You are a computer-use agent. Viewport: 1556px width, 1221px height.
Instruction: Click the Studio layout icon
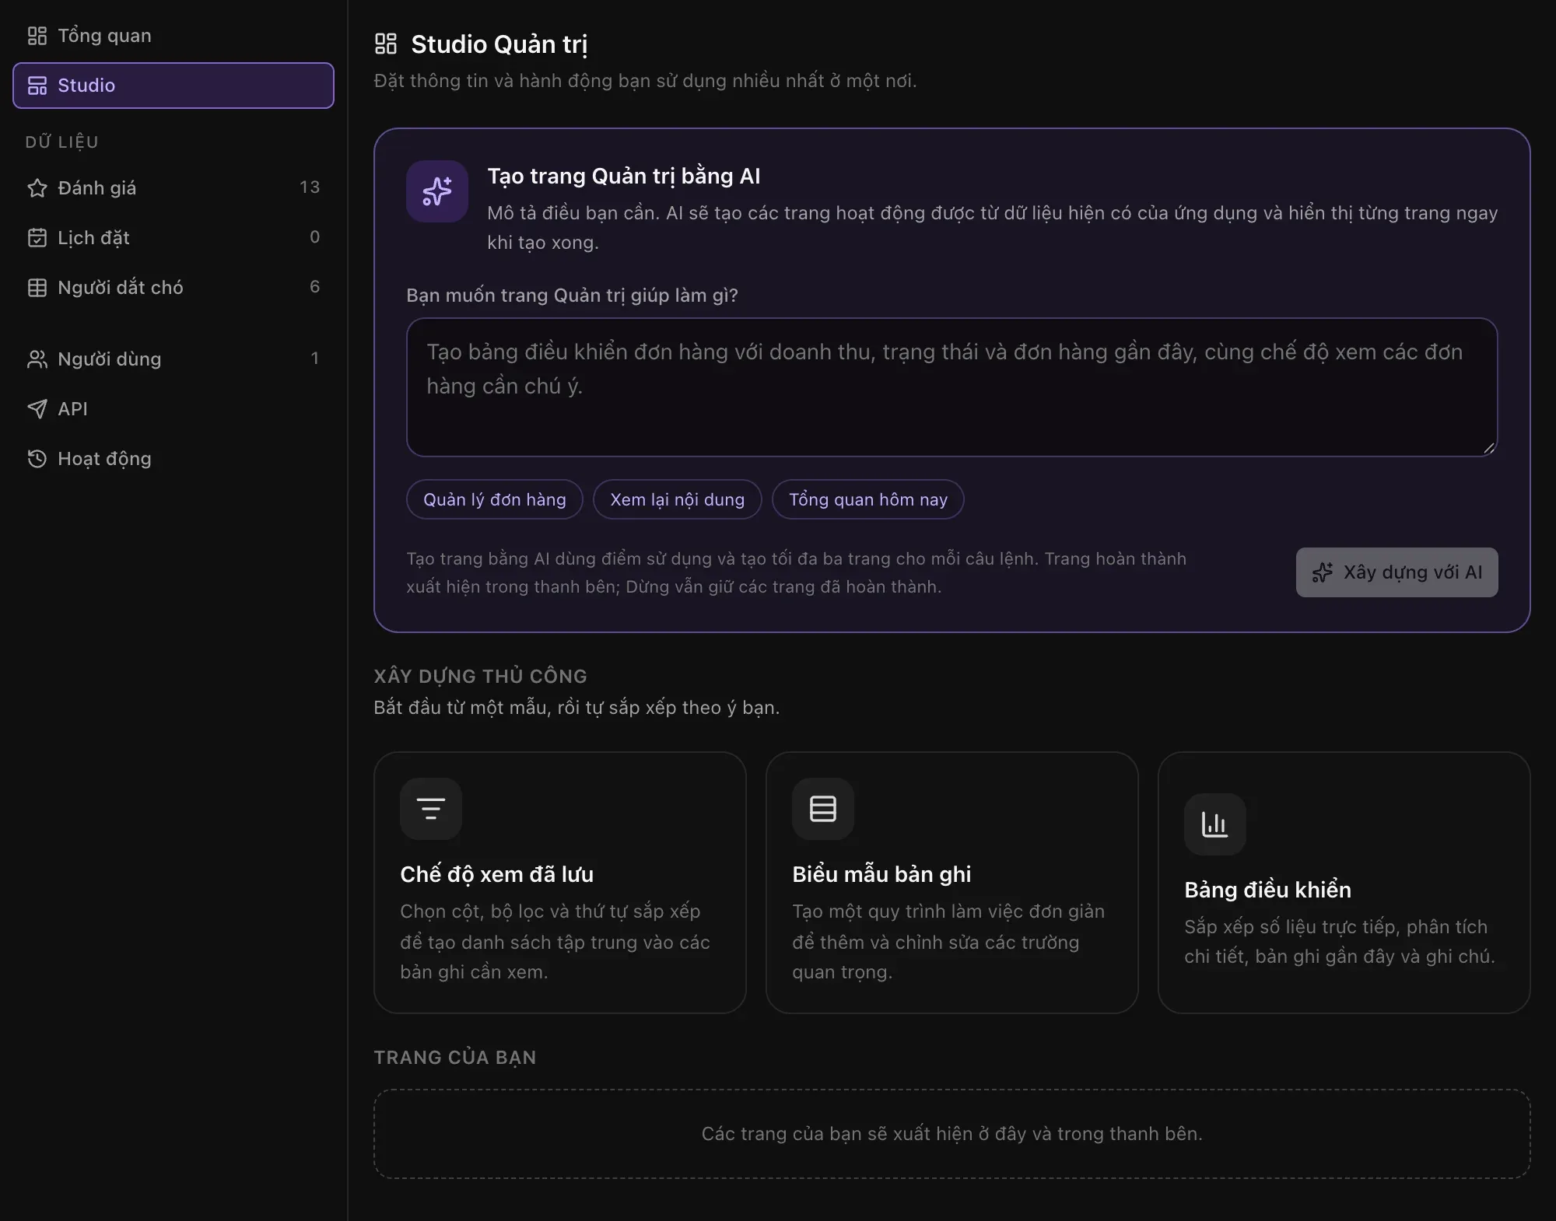click(x=37, y=86)
